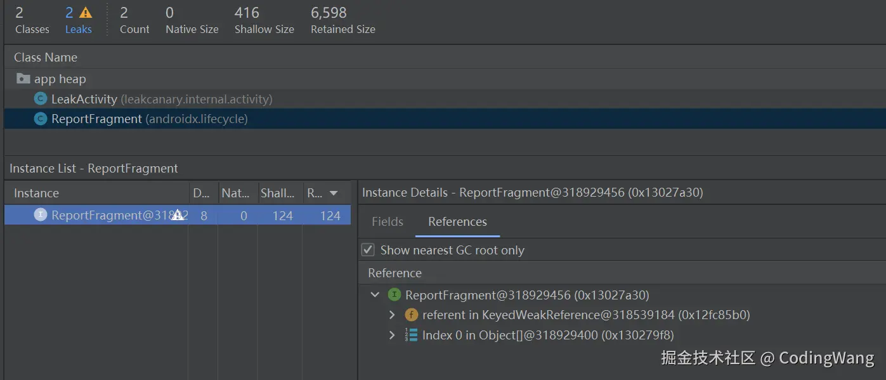Expand the Index 0 in Object[] node

(x=393, y=335)
